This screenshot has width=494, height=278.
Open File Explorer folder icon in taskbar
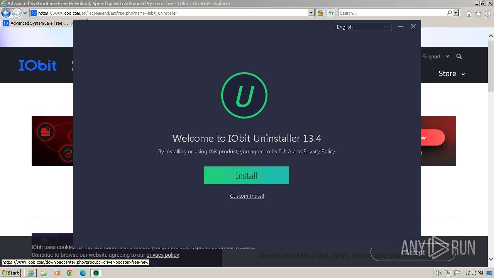click(44, 273)
